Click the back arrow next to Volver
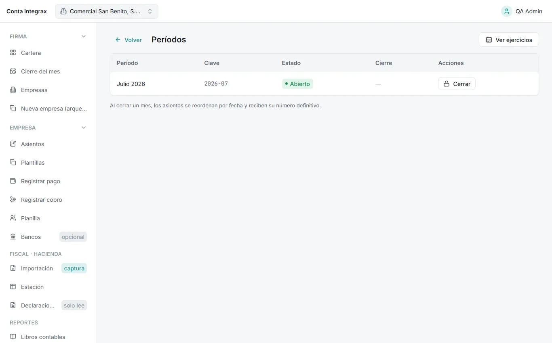This screenshot has height=343, width=552. point(118,40)
